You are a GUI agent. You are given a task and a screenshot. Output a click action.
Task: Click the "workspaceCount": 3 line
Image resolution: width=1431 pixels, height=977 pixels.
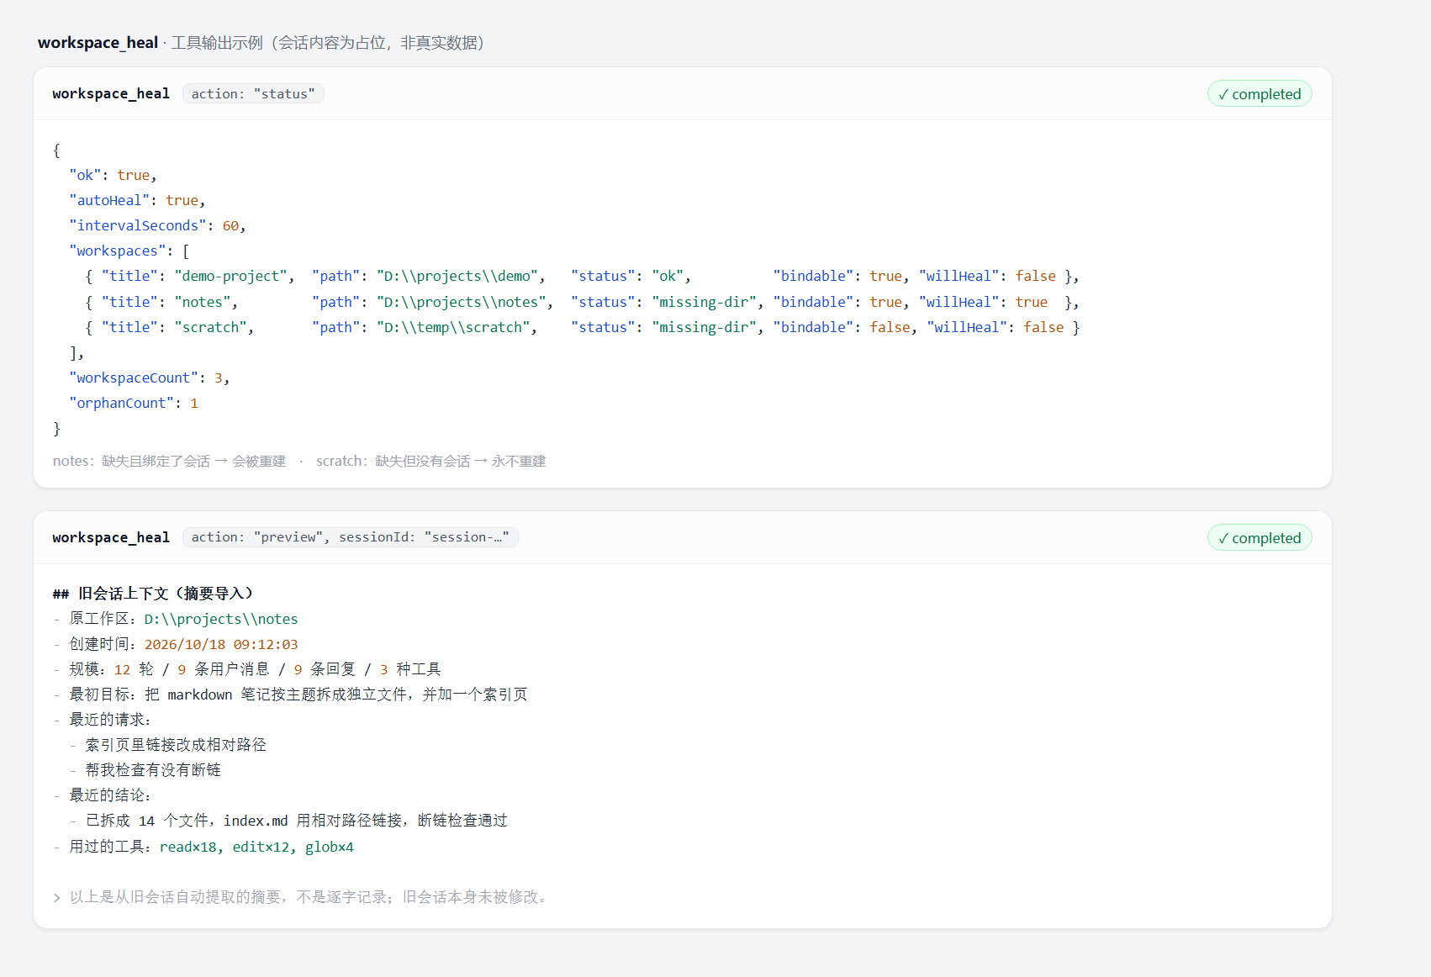[150, 378]
